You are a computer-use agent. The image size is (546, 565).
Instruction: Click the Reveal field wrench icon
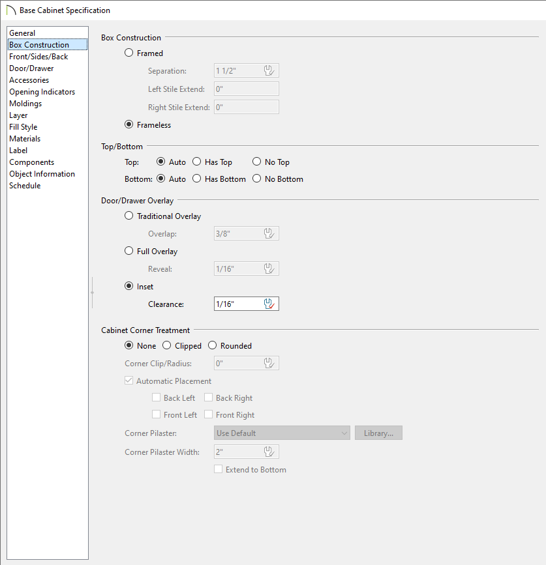point(269,268)
